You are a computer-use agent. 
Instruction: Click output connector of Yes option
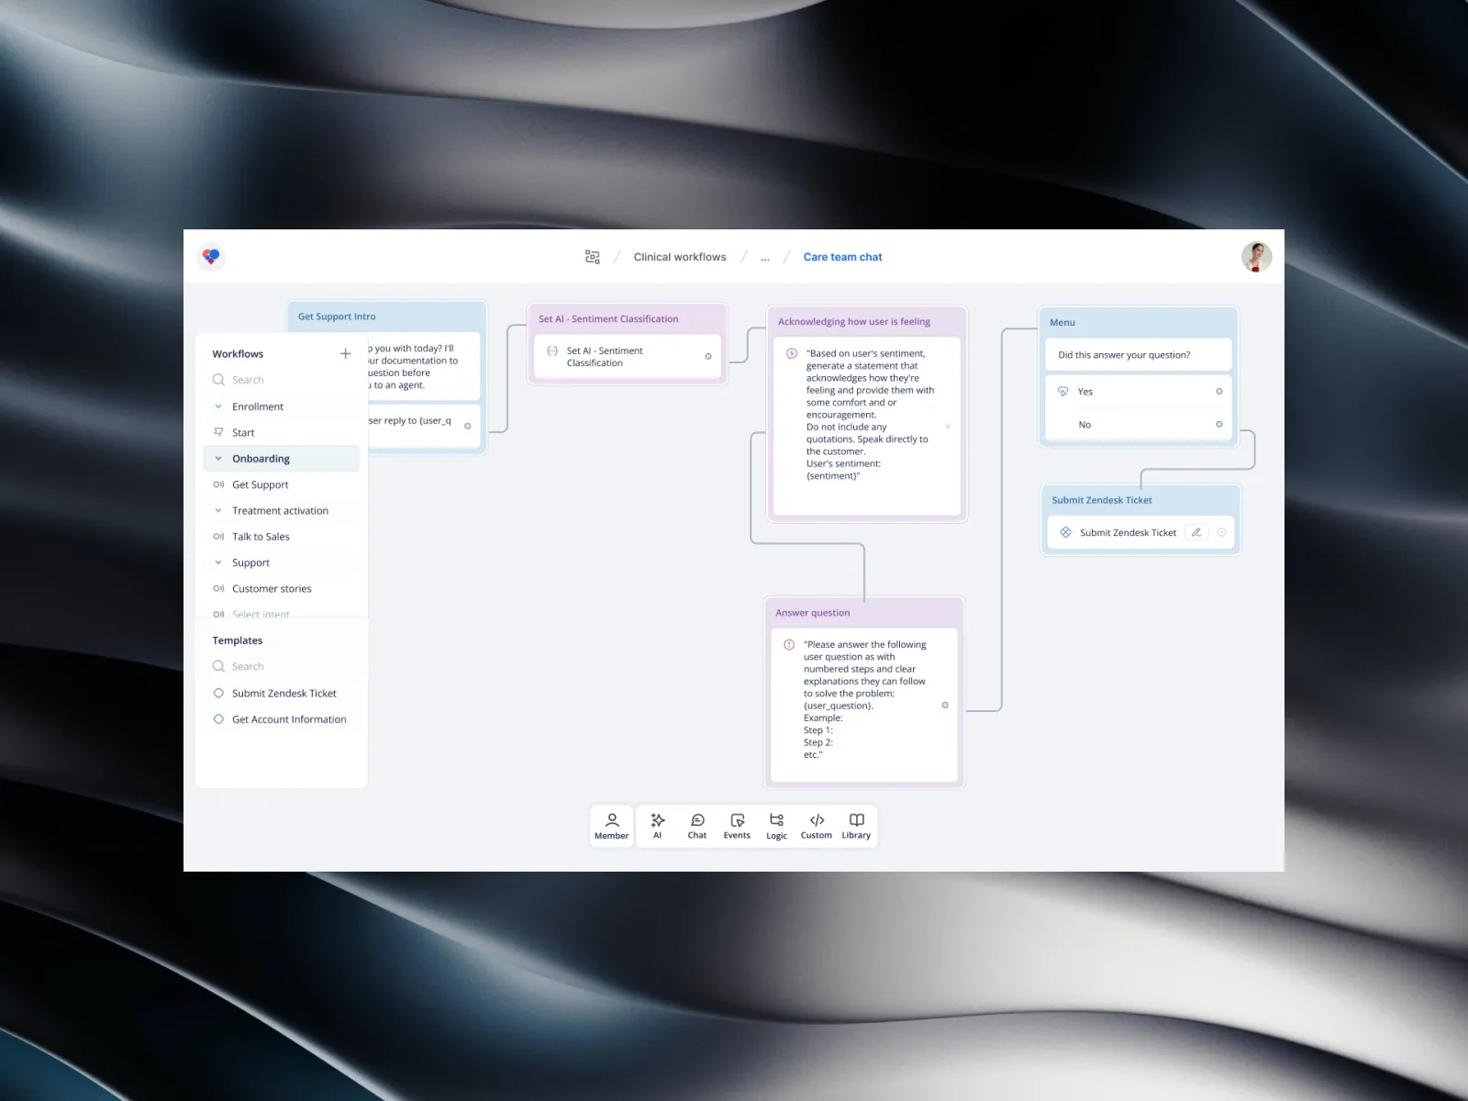[1219, 391]
